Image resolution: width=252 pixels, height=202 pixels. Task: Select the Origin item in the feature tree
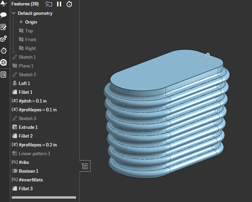point(31,22)
